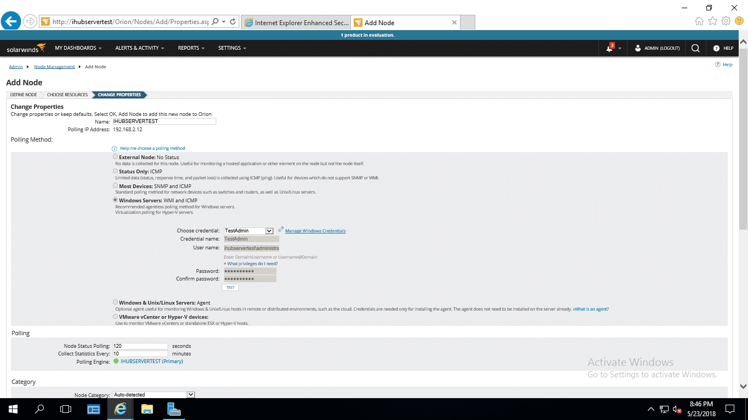748x420 pixels.
Task: Click Collect Statistics Every minutes field
Action: pos(140,354)
